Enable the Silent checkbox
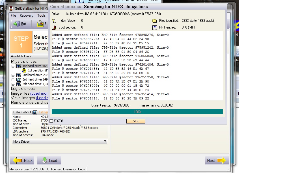 pyautogui.click(x=51, y=121)
